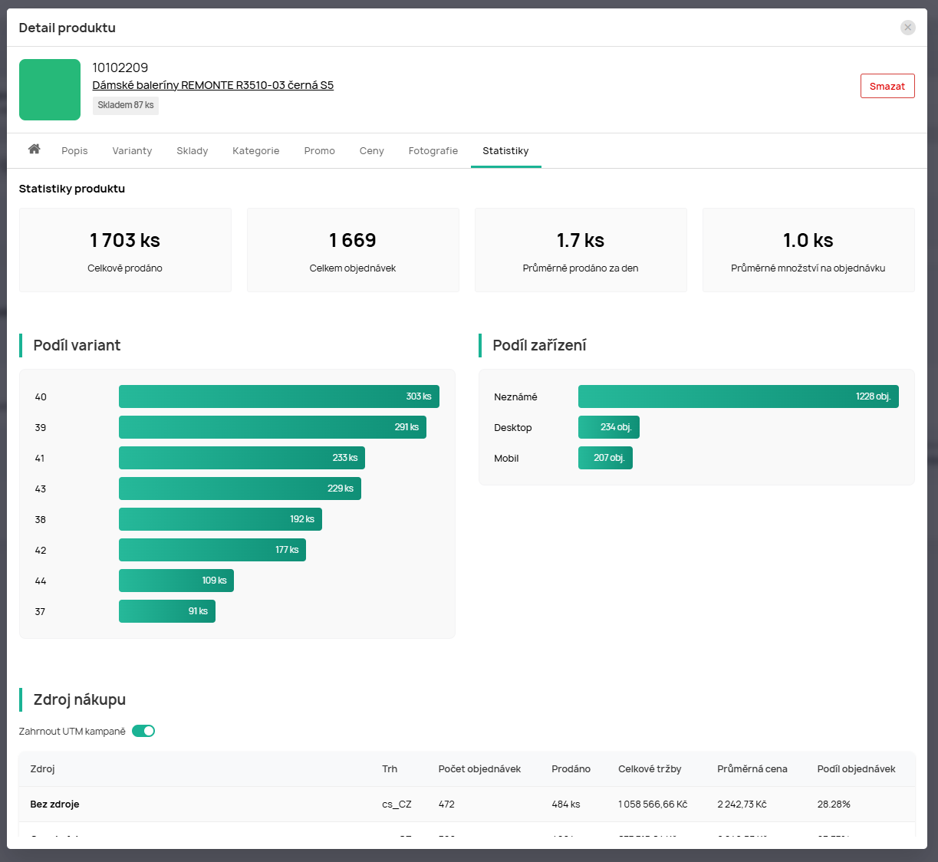Screen dimensions: 938x862
Task: Select the Statistiky tab
Action: click(x=505, y=151)
